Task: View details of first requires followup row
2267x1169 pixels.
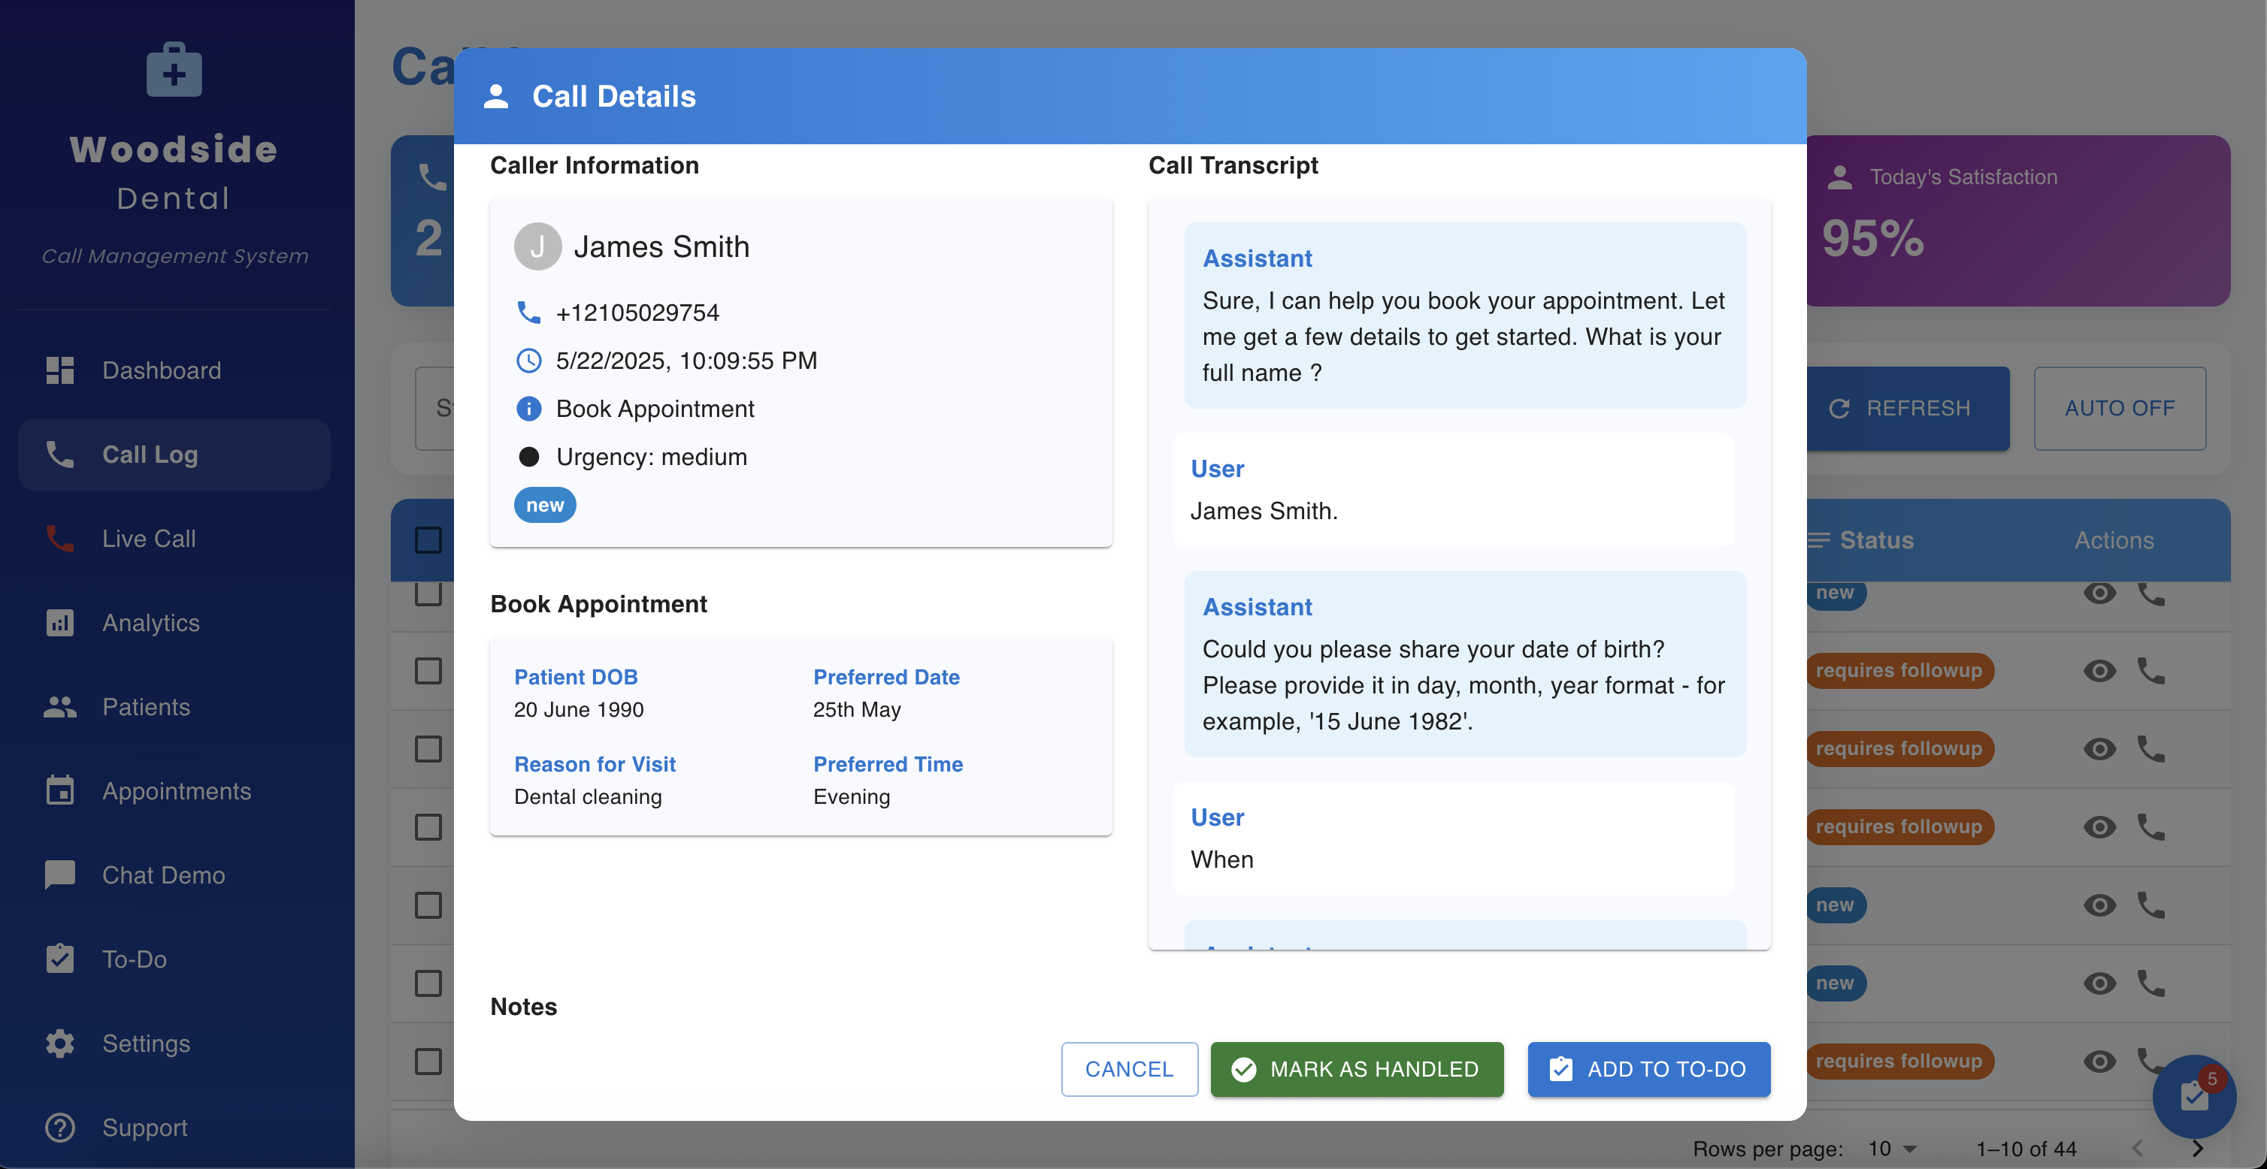Action: [2100, 671]
